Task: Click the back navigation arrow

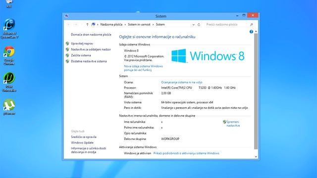Action: pos(69,24)
